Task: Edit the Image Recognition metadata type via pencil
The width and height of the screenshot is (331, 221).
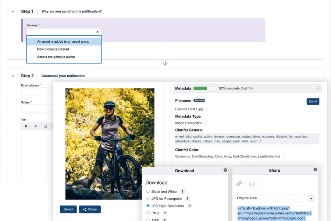Action: coord(206,123)
